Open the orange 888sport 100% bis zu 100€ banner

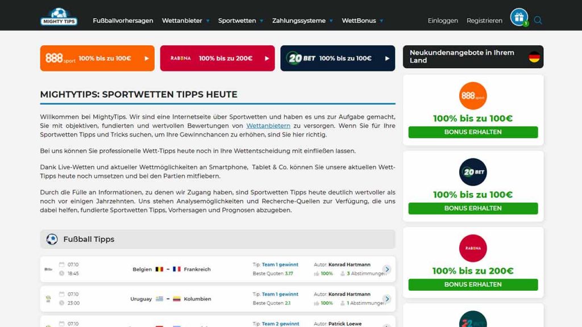point(97,58)
